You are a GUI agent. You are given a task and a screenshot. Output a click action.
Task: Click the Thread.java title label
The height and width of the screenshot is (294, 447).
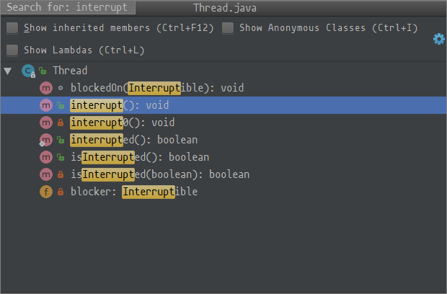pos(225,8)
